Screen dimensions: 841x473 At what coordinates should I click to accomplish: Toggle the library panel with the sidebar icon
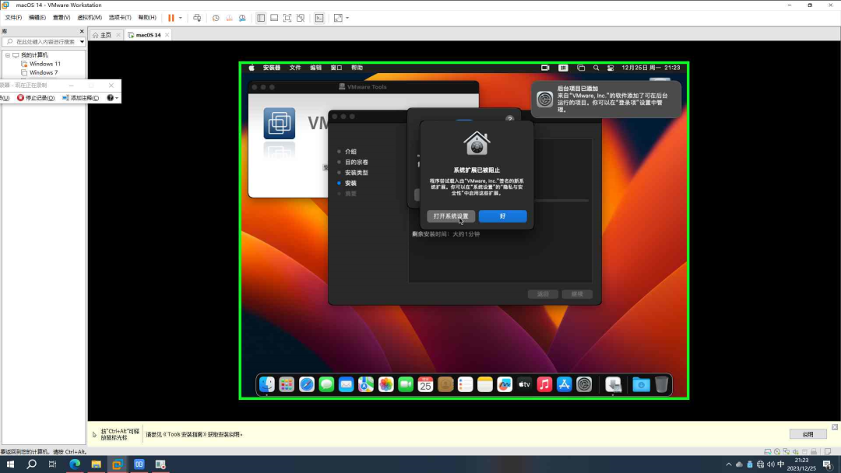point(261,18)
